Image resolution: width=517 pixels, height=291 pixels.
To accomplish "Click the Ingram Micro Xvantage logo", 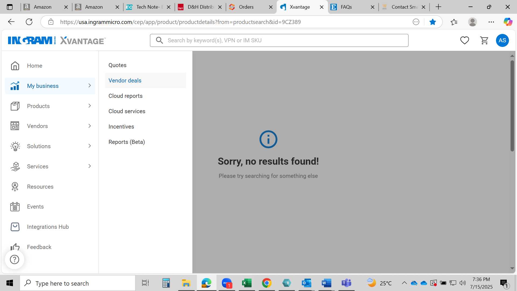I will coord(57,40).
